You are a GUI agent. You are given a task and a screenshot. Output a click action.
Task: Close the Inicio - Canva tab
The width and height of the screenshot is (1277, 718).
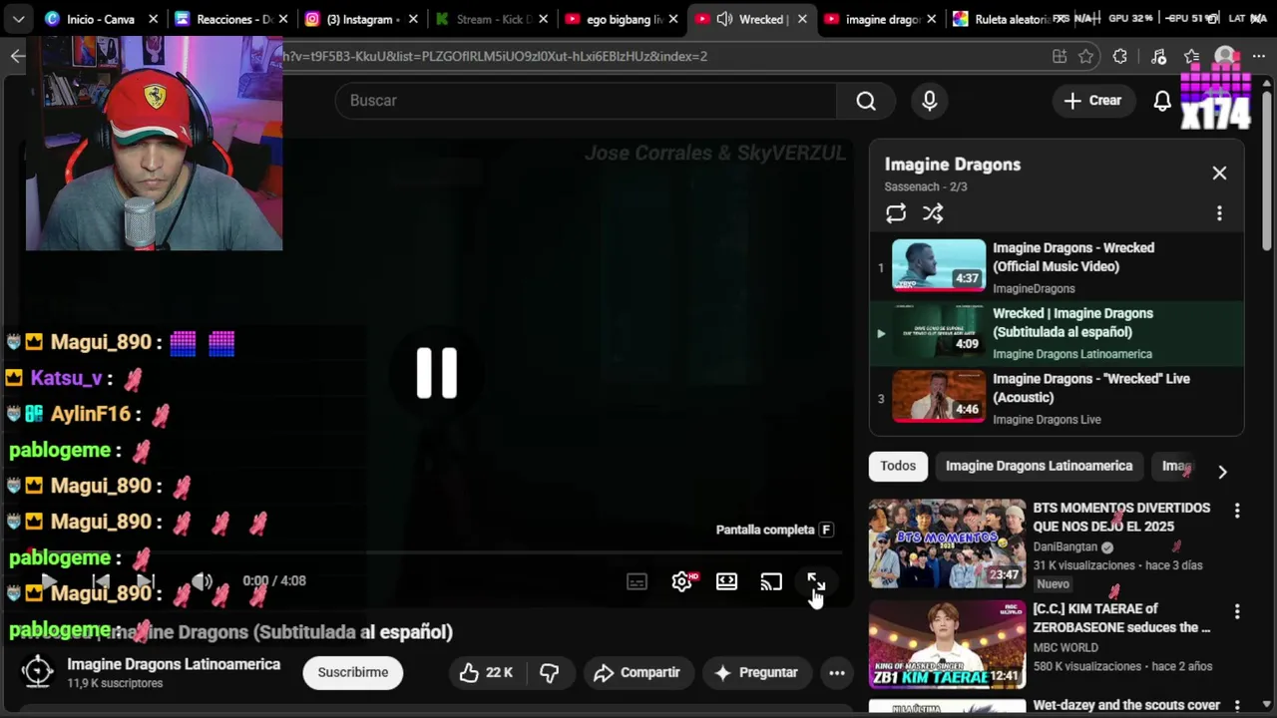pos(153,19)
